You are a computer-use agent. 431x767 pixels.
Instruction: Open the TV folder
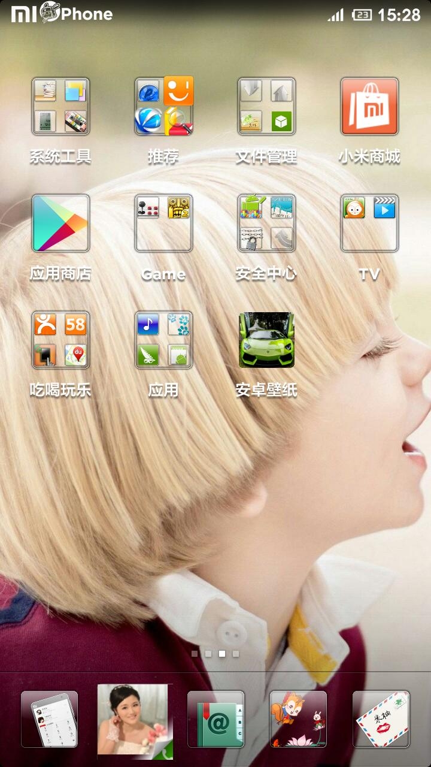pos(369,223)
